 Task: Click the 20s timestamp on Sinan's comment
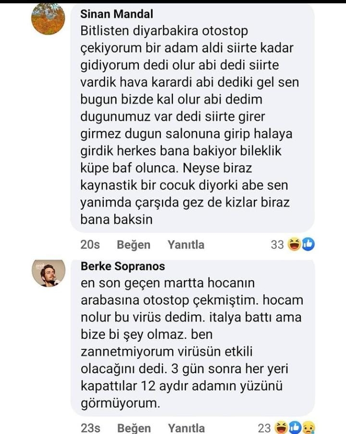90,244
